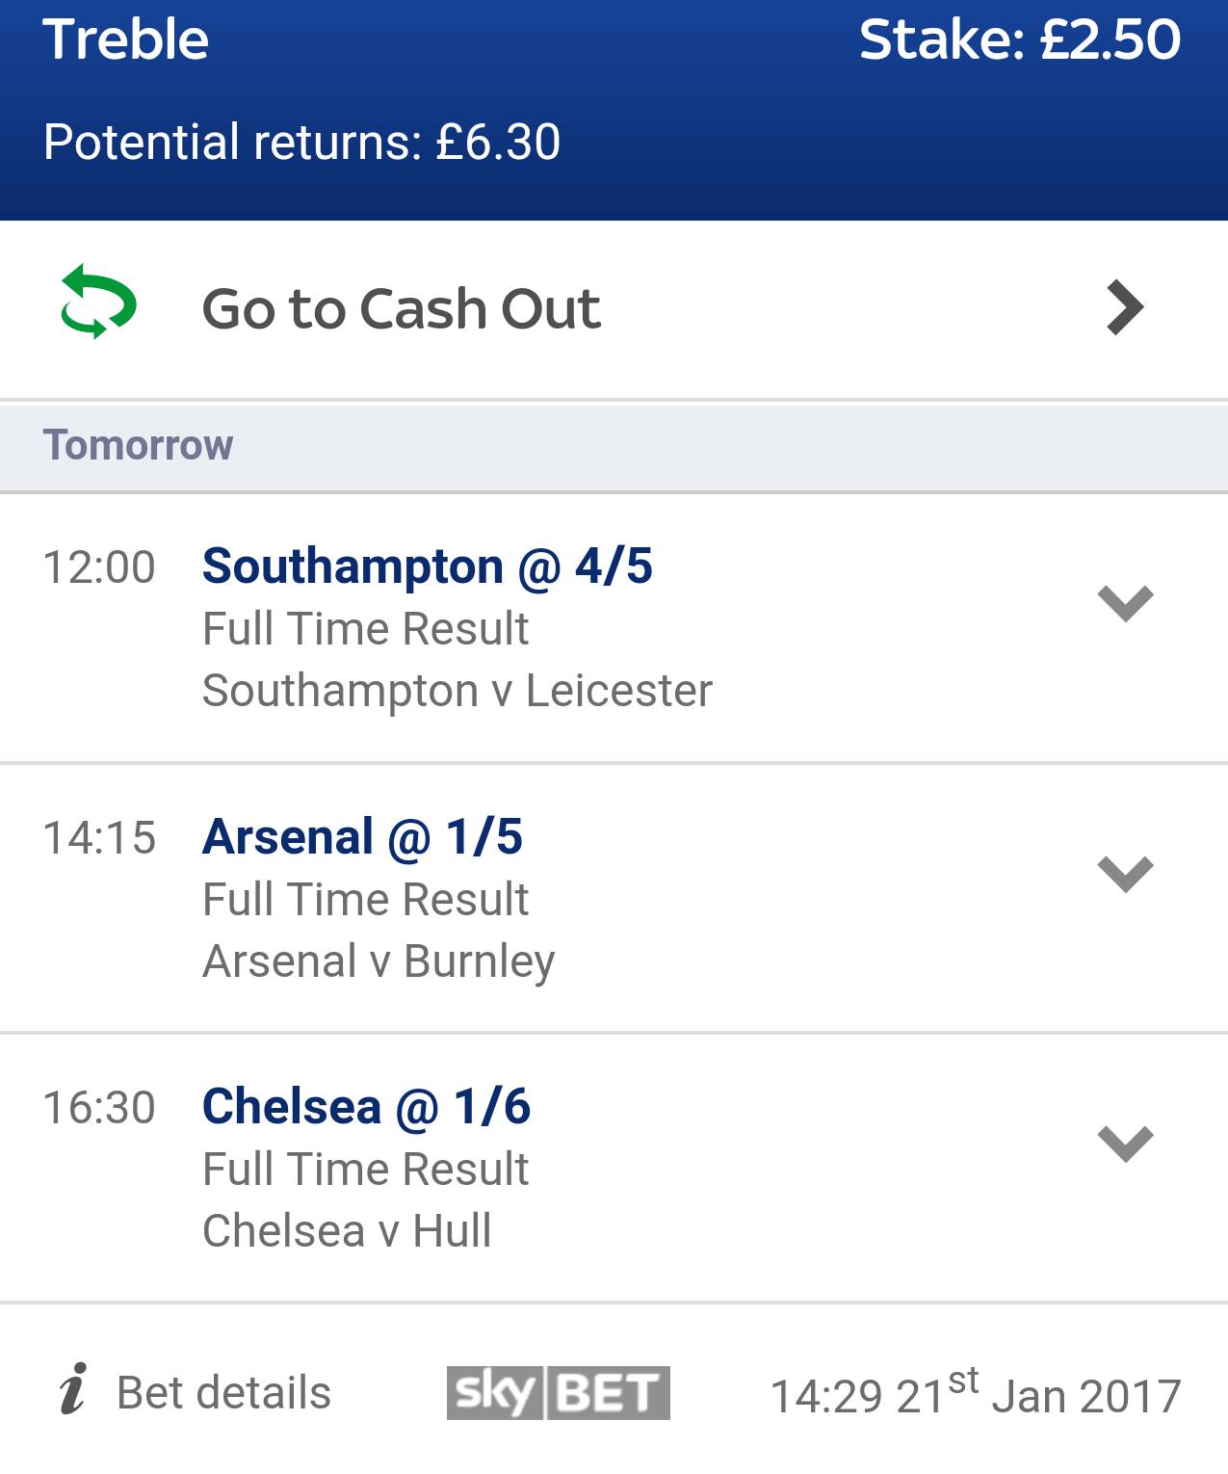The width and height of the screenshot is (1228, 1474).
Task: Click the Chelsea v Hull fixture text
Action: pos(347,1231)
